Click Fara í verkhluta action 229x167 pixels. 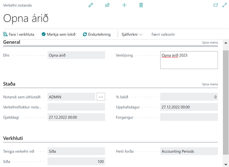click(x=19, y=34)
